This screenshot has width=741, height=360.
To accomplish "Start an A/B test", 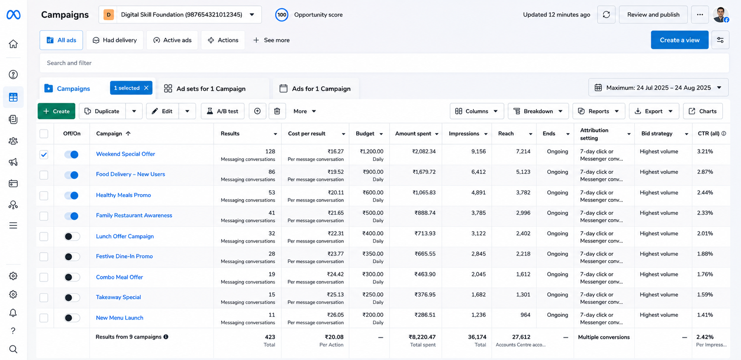I will [x=223, y=111].
